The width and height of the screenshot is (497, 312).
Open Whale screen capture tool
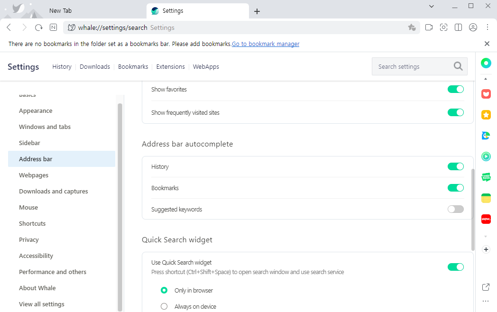[443, 28]
